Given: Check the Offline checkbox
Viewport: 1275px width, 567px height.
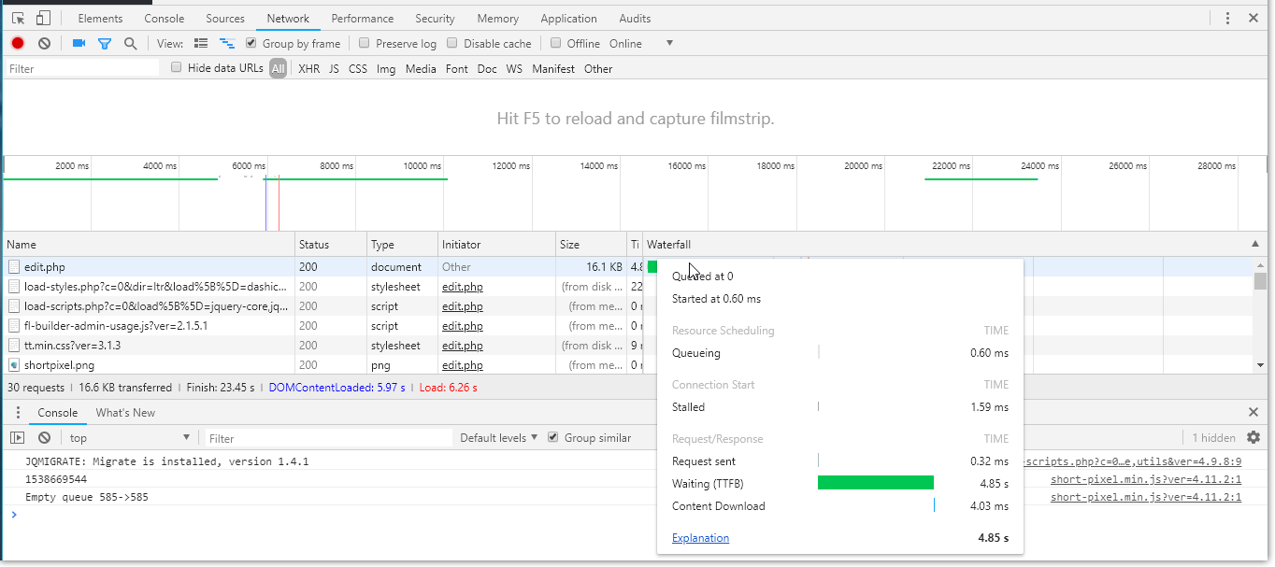Looking at the screenshot, I should (556, 43).
